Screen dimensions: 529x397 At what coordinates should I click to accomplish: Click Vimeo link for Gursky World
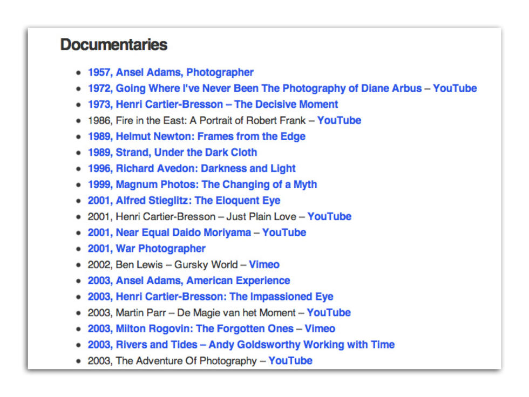click(264, 264)
